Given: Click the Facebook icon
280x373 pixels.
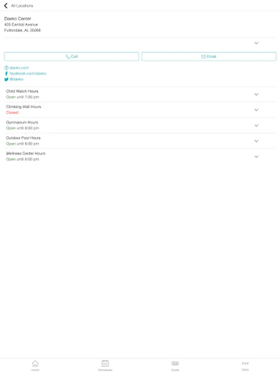Looking at the screenshot, I should [x=6, y=73].
